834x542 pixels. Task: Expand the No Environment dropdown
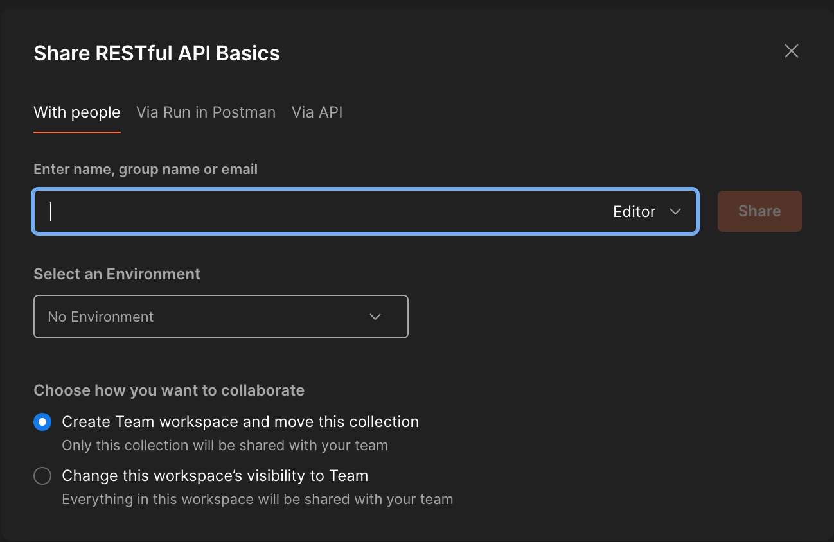pos(221,317)
